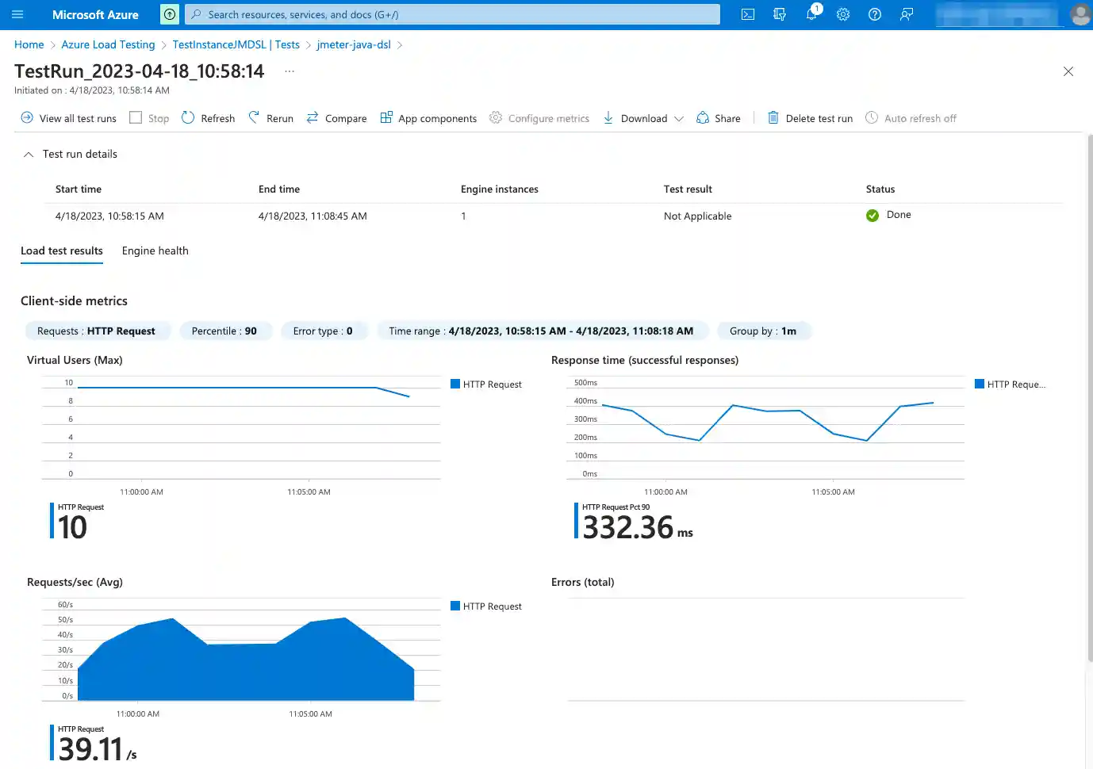Screen dimensions: 1093x769
Task: Click the App components icon
Action: [428, 117]
